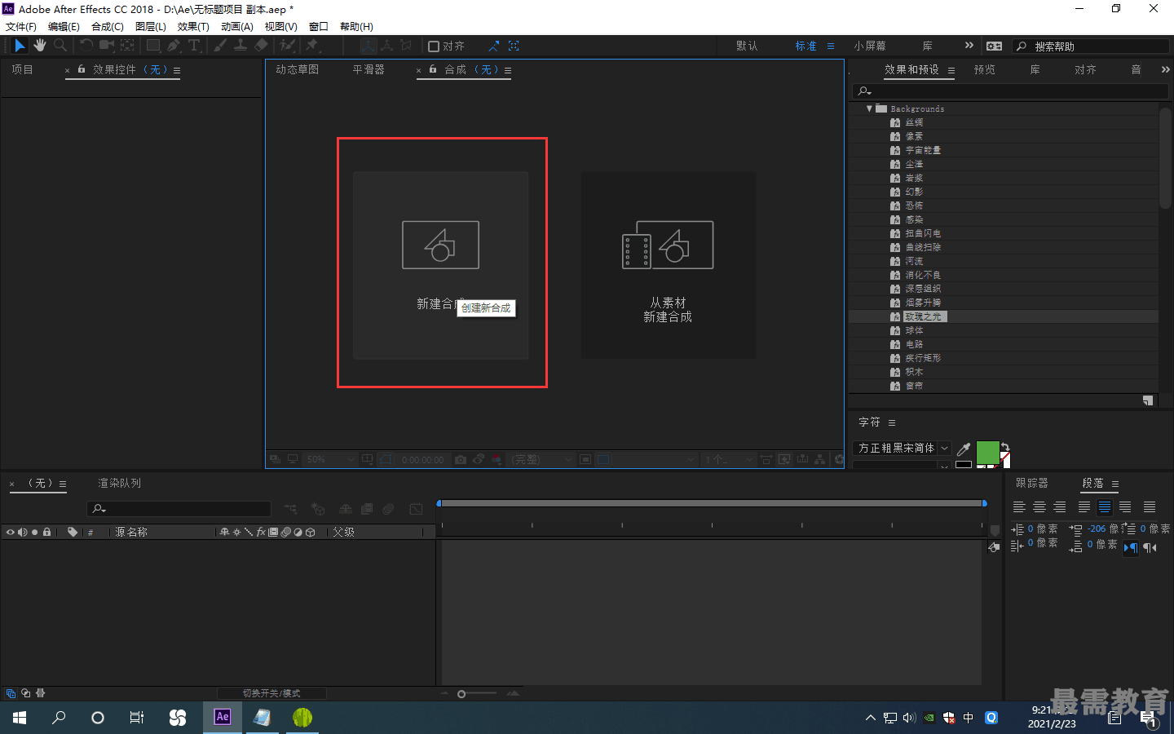Select the Hand tool
Image resolution: width=1174 pixels, height=734 pixels.
[40, 46]
